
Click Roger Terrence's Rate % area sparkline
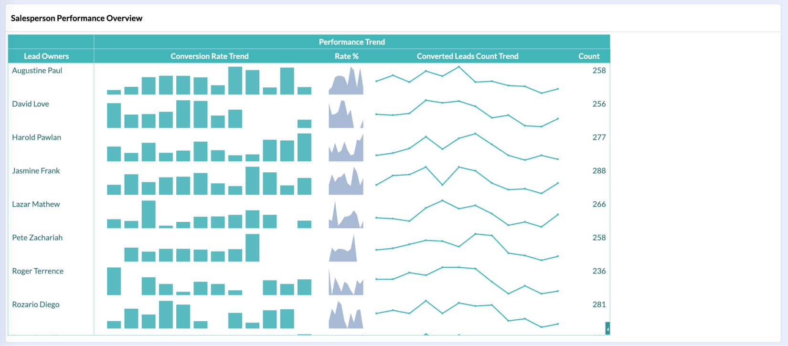[x=346, y=281]
